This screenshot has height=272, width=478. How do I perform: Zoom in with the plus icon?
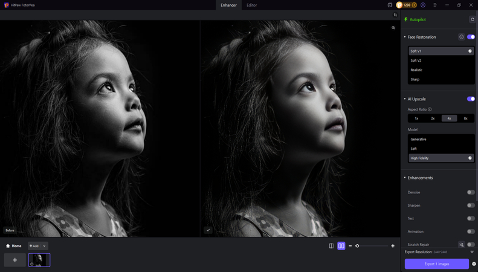(393, 246)
